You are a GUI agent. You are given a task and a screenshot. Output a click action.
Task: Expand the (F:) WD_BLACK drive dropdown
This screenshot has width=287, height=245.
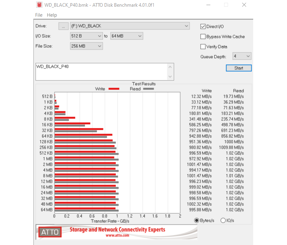pyautogui.click(x=130, y=26)
